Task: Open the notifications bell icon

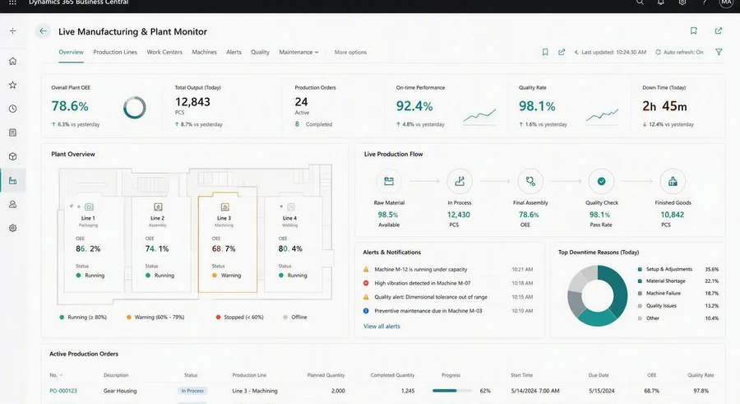Action: tap(661, 2)
